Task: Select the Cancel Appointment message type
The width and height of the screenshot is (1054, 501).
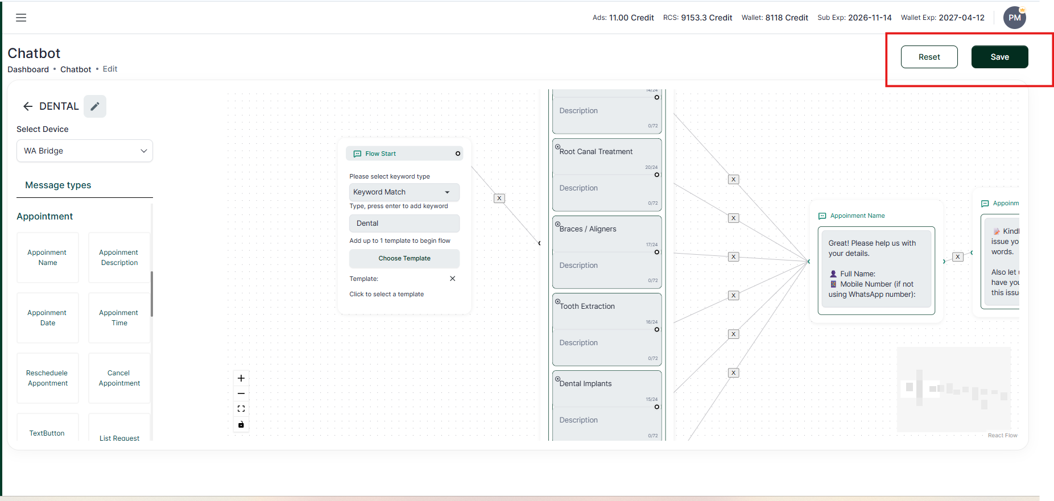Action: [x=119, y=378]
